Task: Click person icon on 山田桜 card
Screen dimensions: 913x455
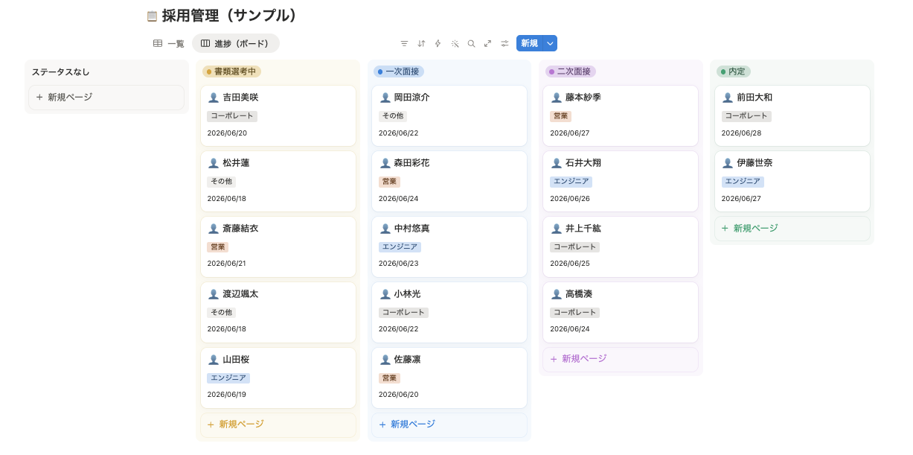Action: pos(214,360)
